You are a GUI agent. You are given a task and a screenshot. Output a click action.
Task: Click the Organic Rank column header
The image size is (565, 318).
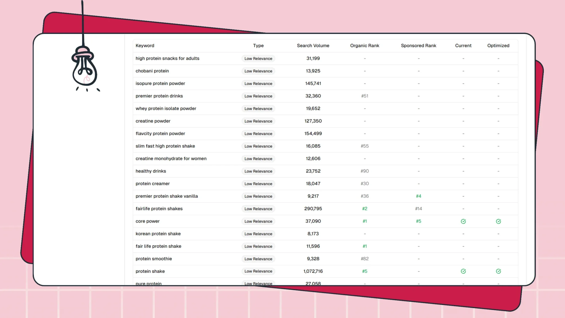[364, 46]
